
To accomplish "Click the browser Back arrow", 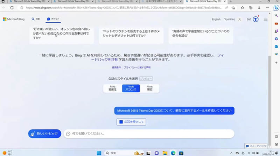I will 4,8.
